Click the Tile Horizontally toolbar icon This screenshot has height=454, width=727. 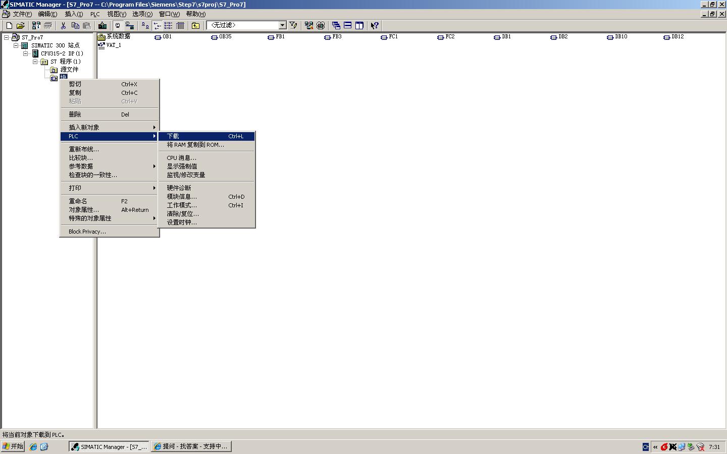(x=348, y=25)
